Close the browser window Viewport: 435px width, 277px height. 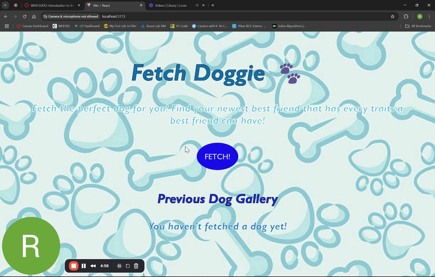(x=429, y=5)
